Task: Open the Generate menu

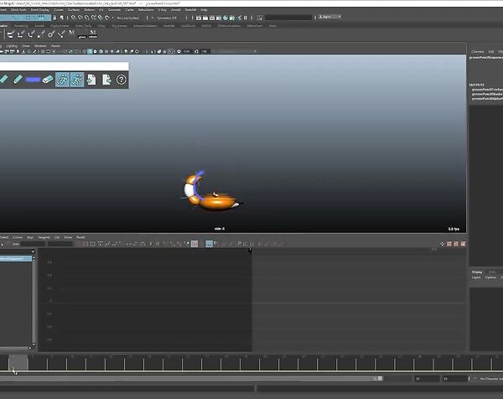Action: pyautogui.click(x=114, y=10)
